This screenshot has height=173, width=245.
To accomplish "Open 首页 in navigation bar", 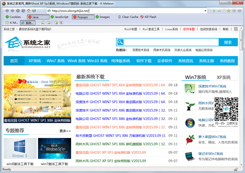I will click(x=14, y=61).
